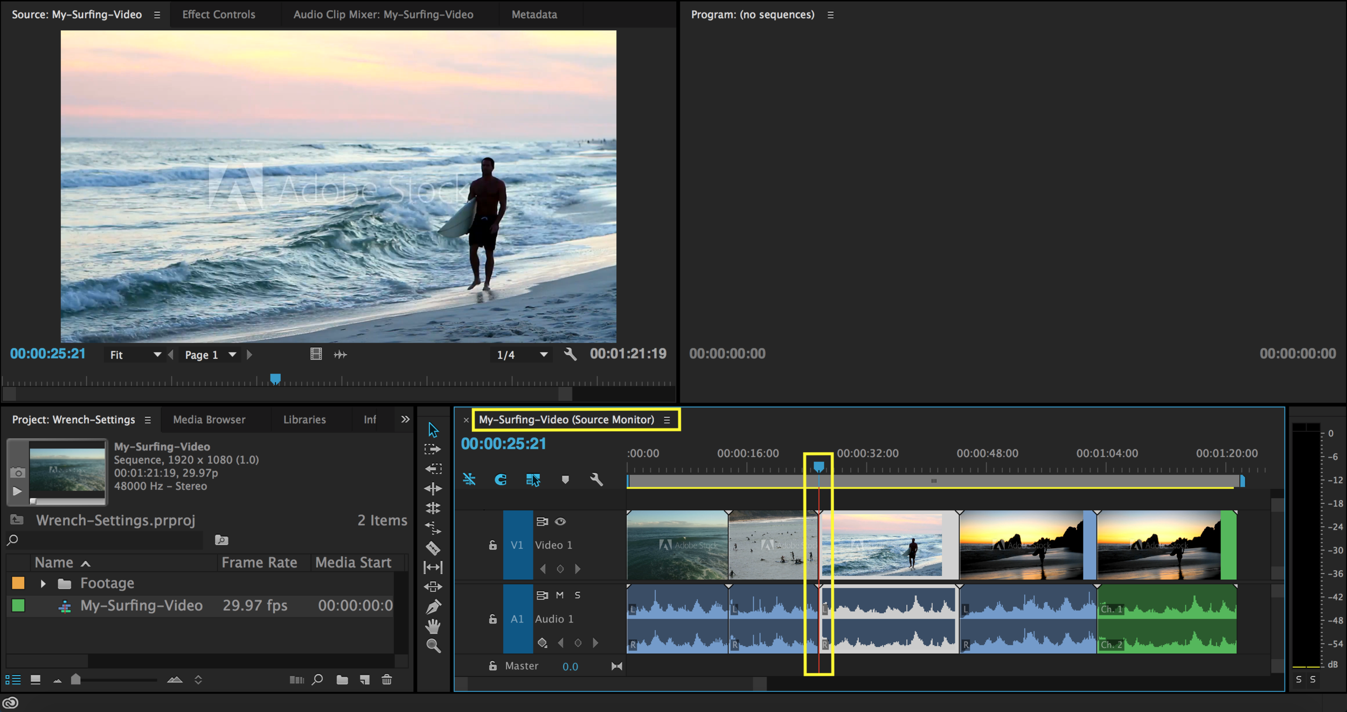Open Program monitor panel menu

[830, 15]
